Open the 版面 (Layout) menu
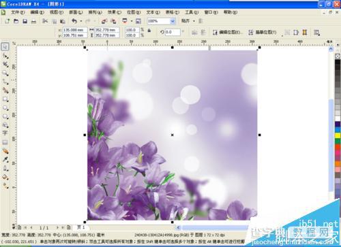Image resolution: width=341 pixels, height=247 pixels. coord(76,12)
